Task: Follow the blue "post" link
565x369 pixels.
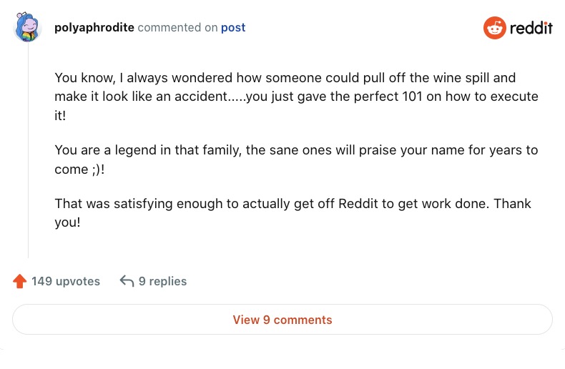Action: (233, 28)
